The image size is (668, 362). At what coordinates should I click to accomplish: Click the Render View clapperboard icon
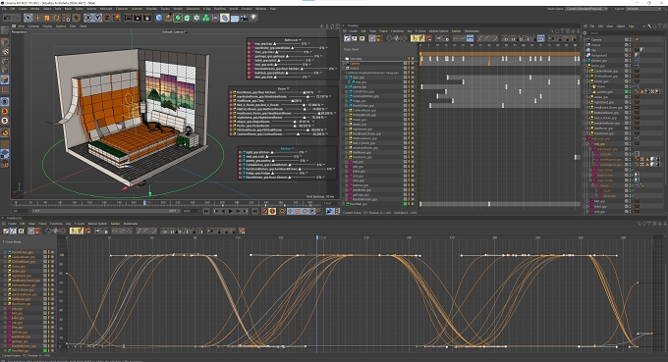pyautogui.click(x=129, y=18)
